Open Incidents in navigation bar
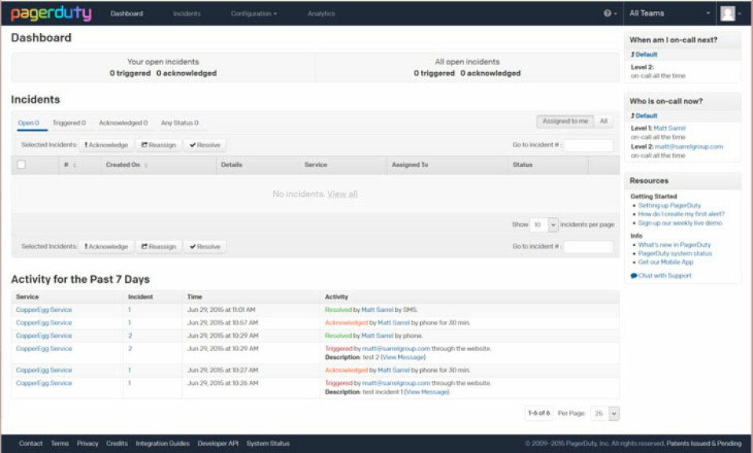 pyautogui.click(x=187, y=13)
